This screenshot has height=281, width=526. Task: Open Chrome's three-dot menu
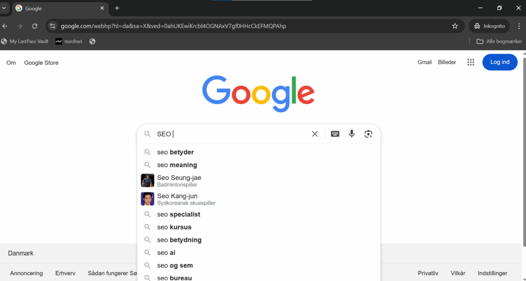pos(519,26)
